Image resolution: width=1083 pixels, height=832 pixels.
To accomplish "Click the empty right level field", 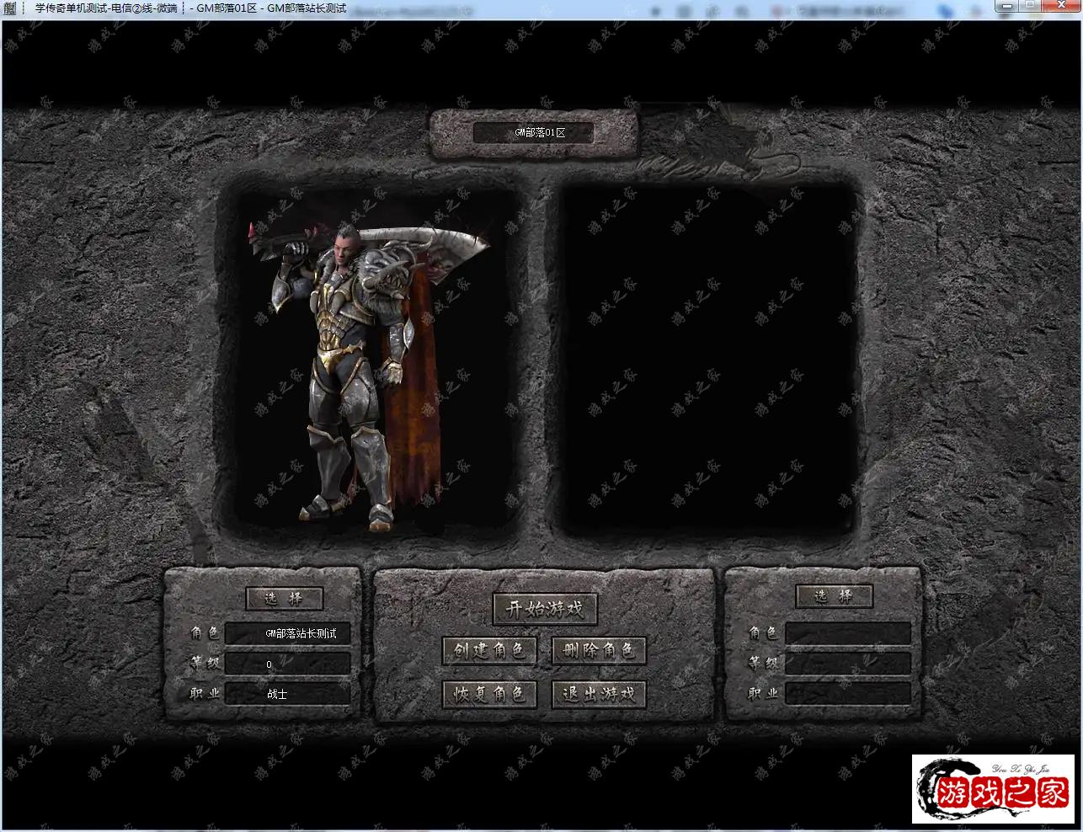I will (848, 664).
